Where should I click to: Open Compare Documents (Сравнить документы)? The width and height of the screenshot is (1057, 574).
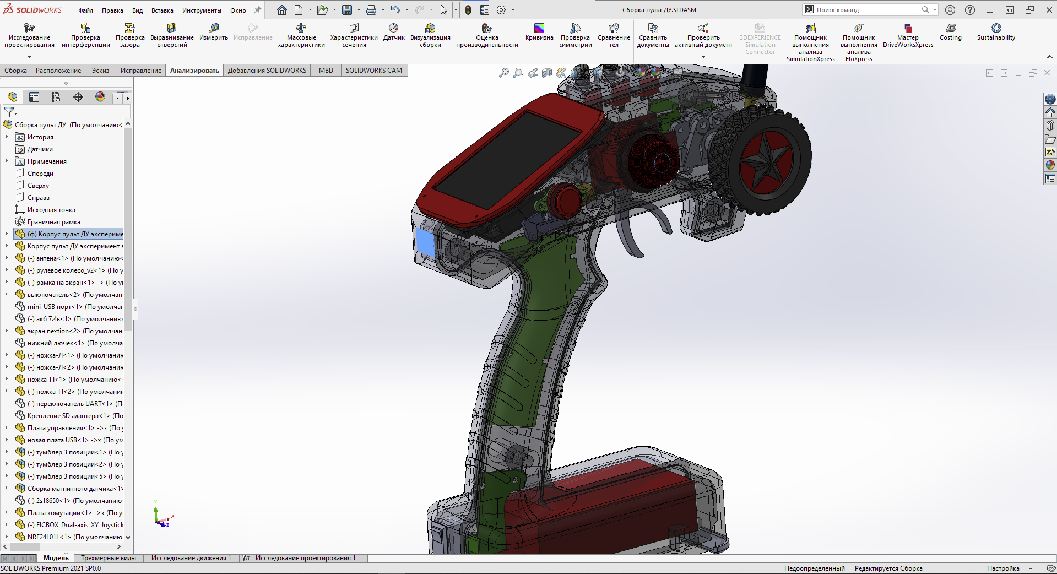653,35
